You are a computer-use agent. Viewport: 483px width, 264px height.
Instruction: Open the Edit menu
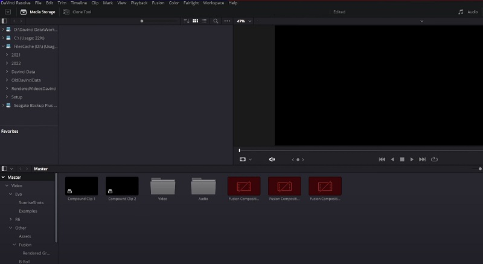pyautogui.click(x=50, y=3)
